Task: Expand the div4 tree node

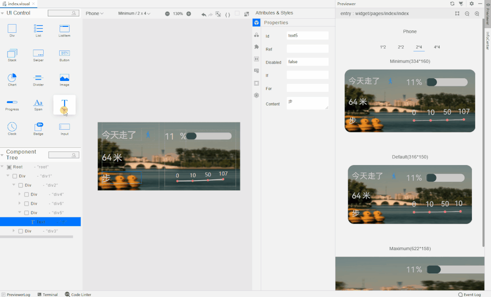Action: (x=20, y=194)
